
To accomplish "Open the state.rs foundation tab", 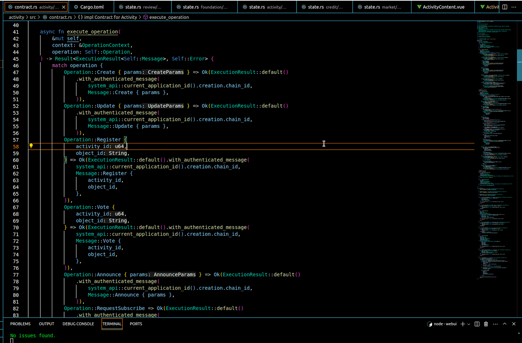I will pos(205,7).
